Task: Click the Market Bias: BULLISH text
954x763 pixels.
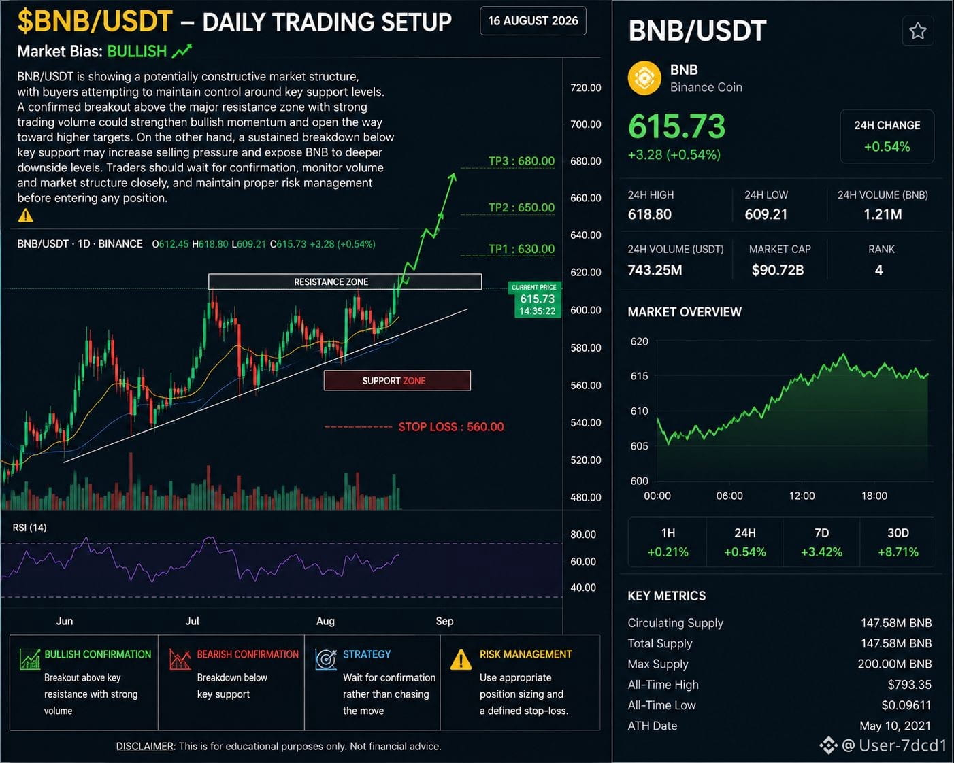Action: 92,52
